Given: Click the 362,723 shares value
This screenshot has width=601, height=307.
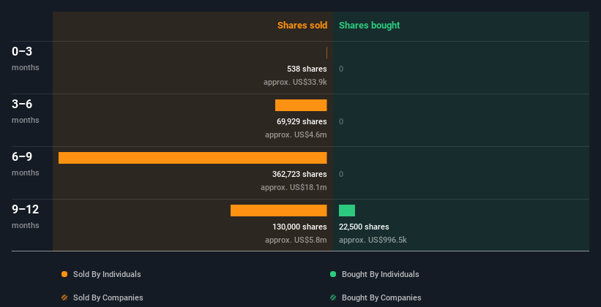Looking at the screenshot, I should tap(299, 174).
